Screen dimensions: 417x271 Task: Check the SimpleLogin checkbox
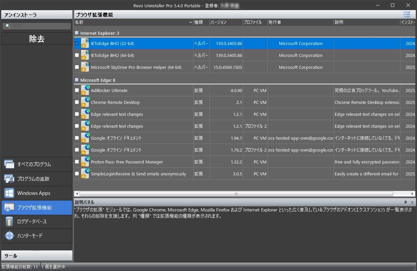[x=77, y=174]
